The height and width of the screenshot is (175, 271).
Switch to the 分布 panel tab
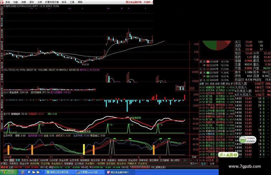(212, 164)
